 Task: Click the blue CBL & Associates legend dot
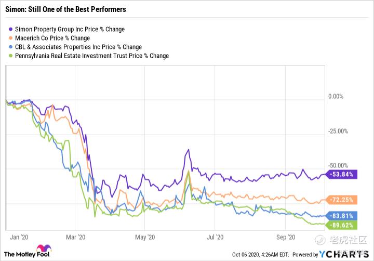pyautogui.click(x=12, y=47)
